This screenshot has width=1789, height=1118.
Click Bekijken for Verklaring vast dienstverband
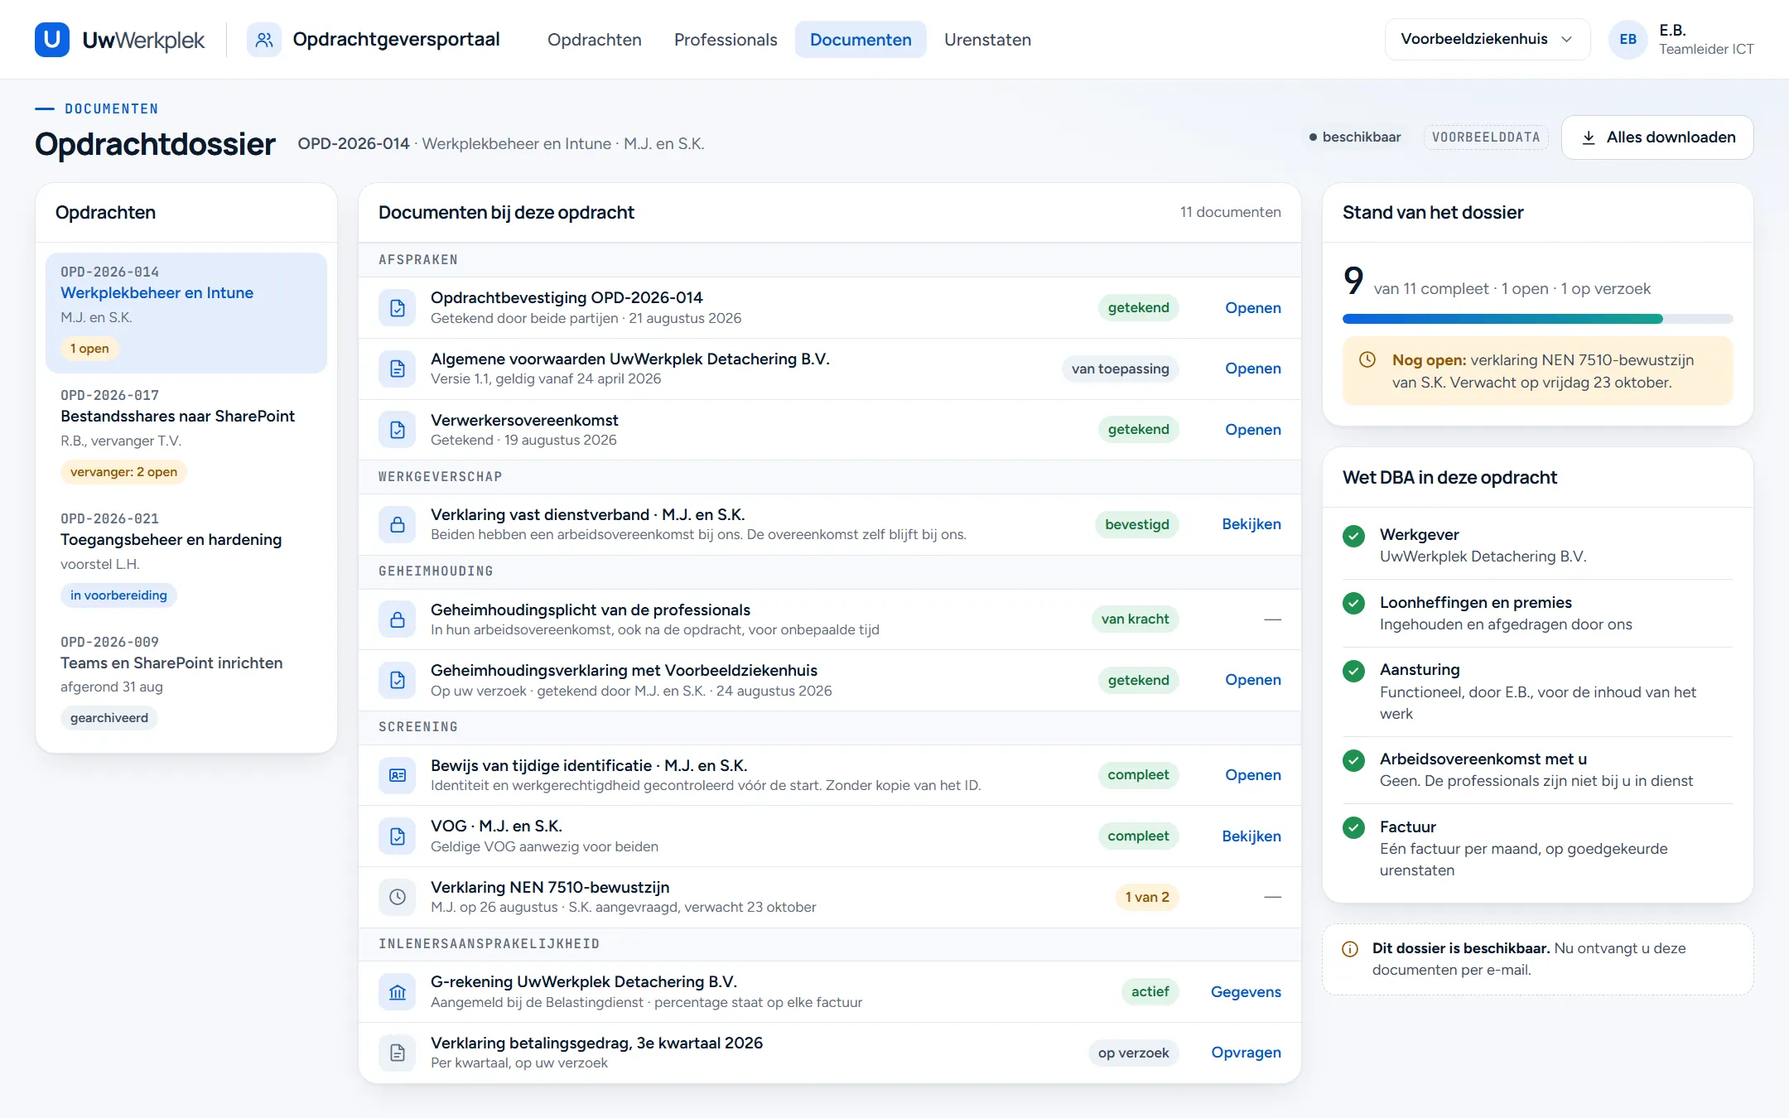point(1251,524)
